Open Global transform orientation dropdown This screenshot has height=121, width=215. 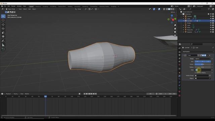click(79, 9)
